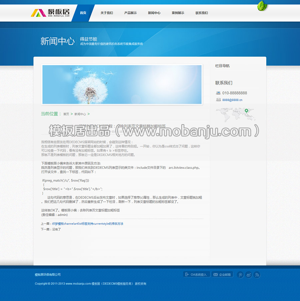Open the 新闻中心 navigation item

click(154, 13)
